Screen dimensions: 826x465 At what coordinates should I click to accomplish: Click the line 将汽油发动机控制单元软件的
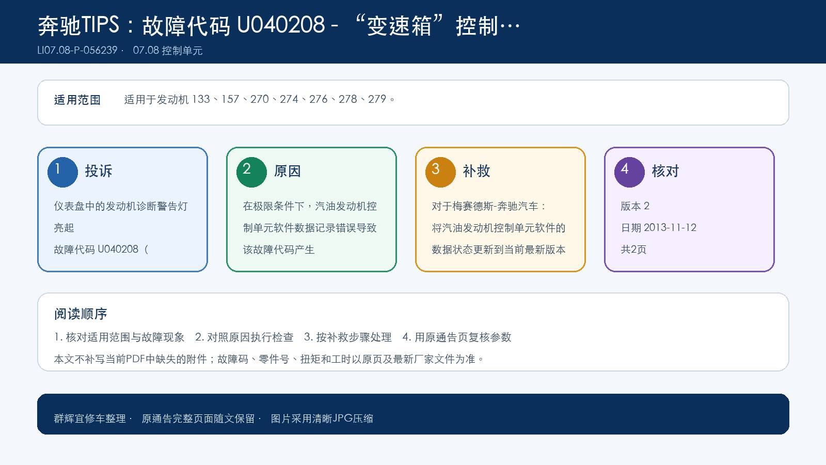pos(499,228)
